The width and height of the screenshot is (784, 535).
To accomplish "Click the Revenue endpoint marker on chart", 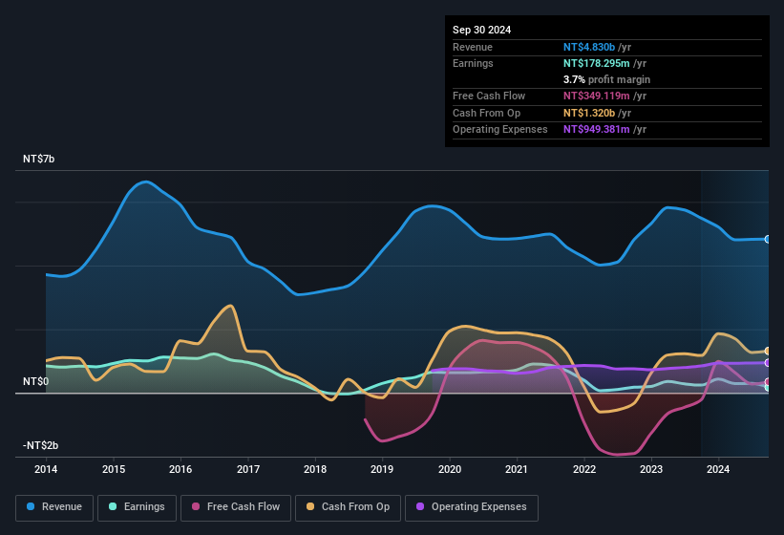I will pos(768,239).
